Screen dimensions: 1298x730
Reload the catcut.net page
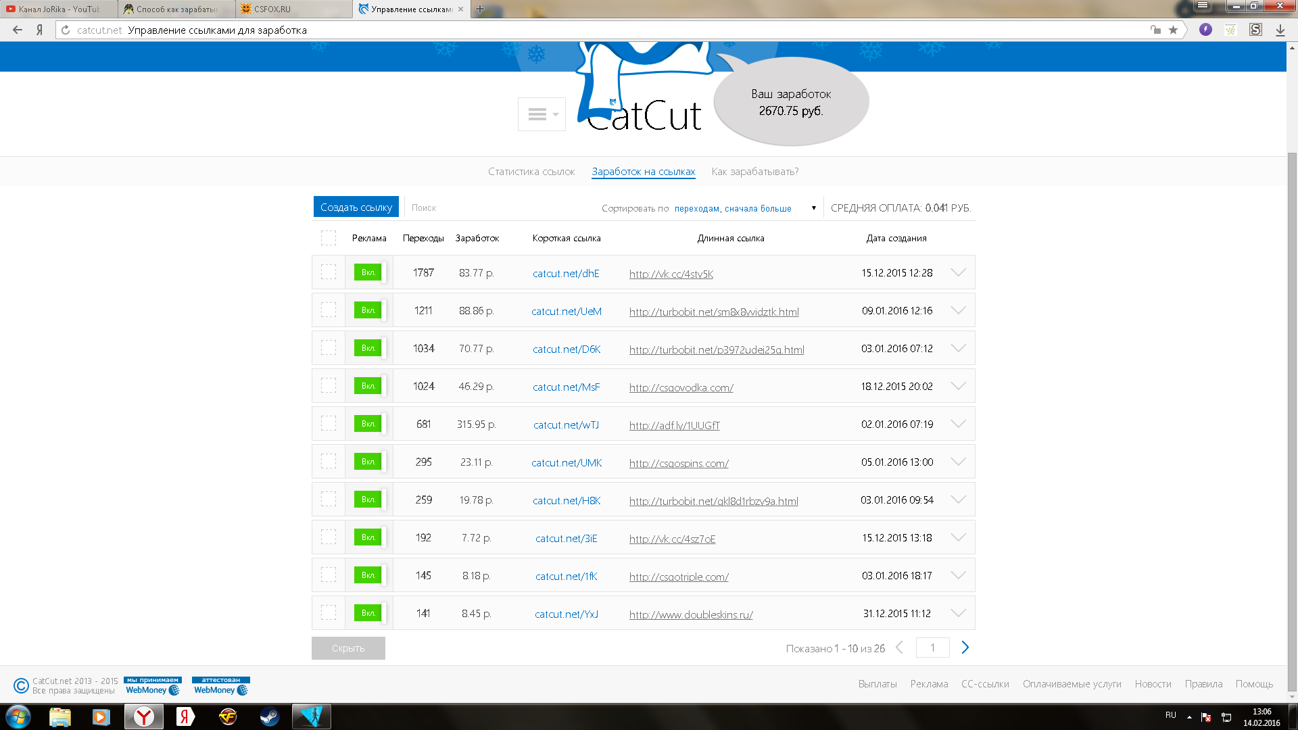(66, 30)
